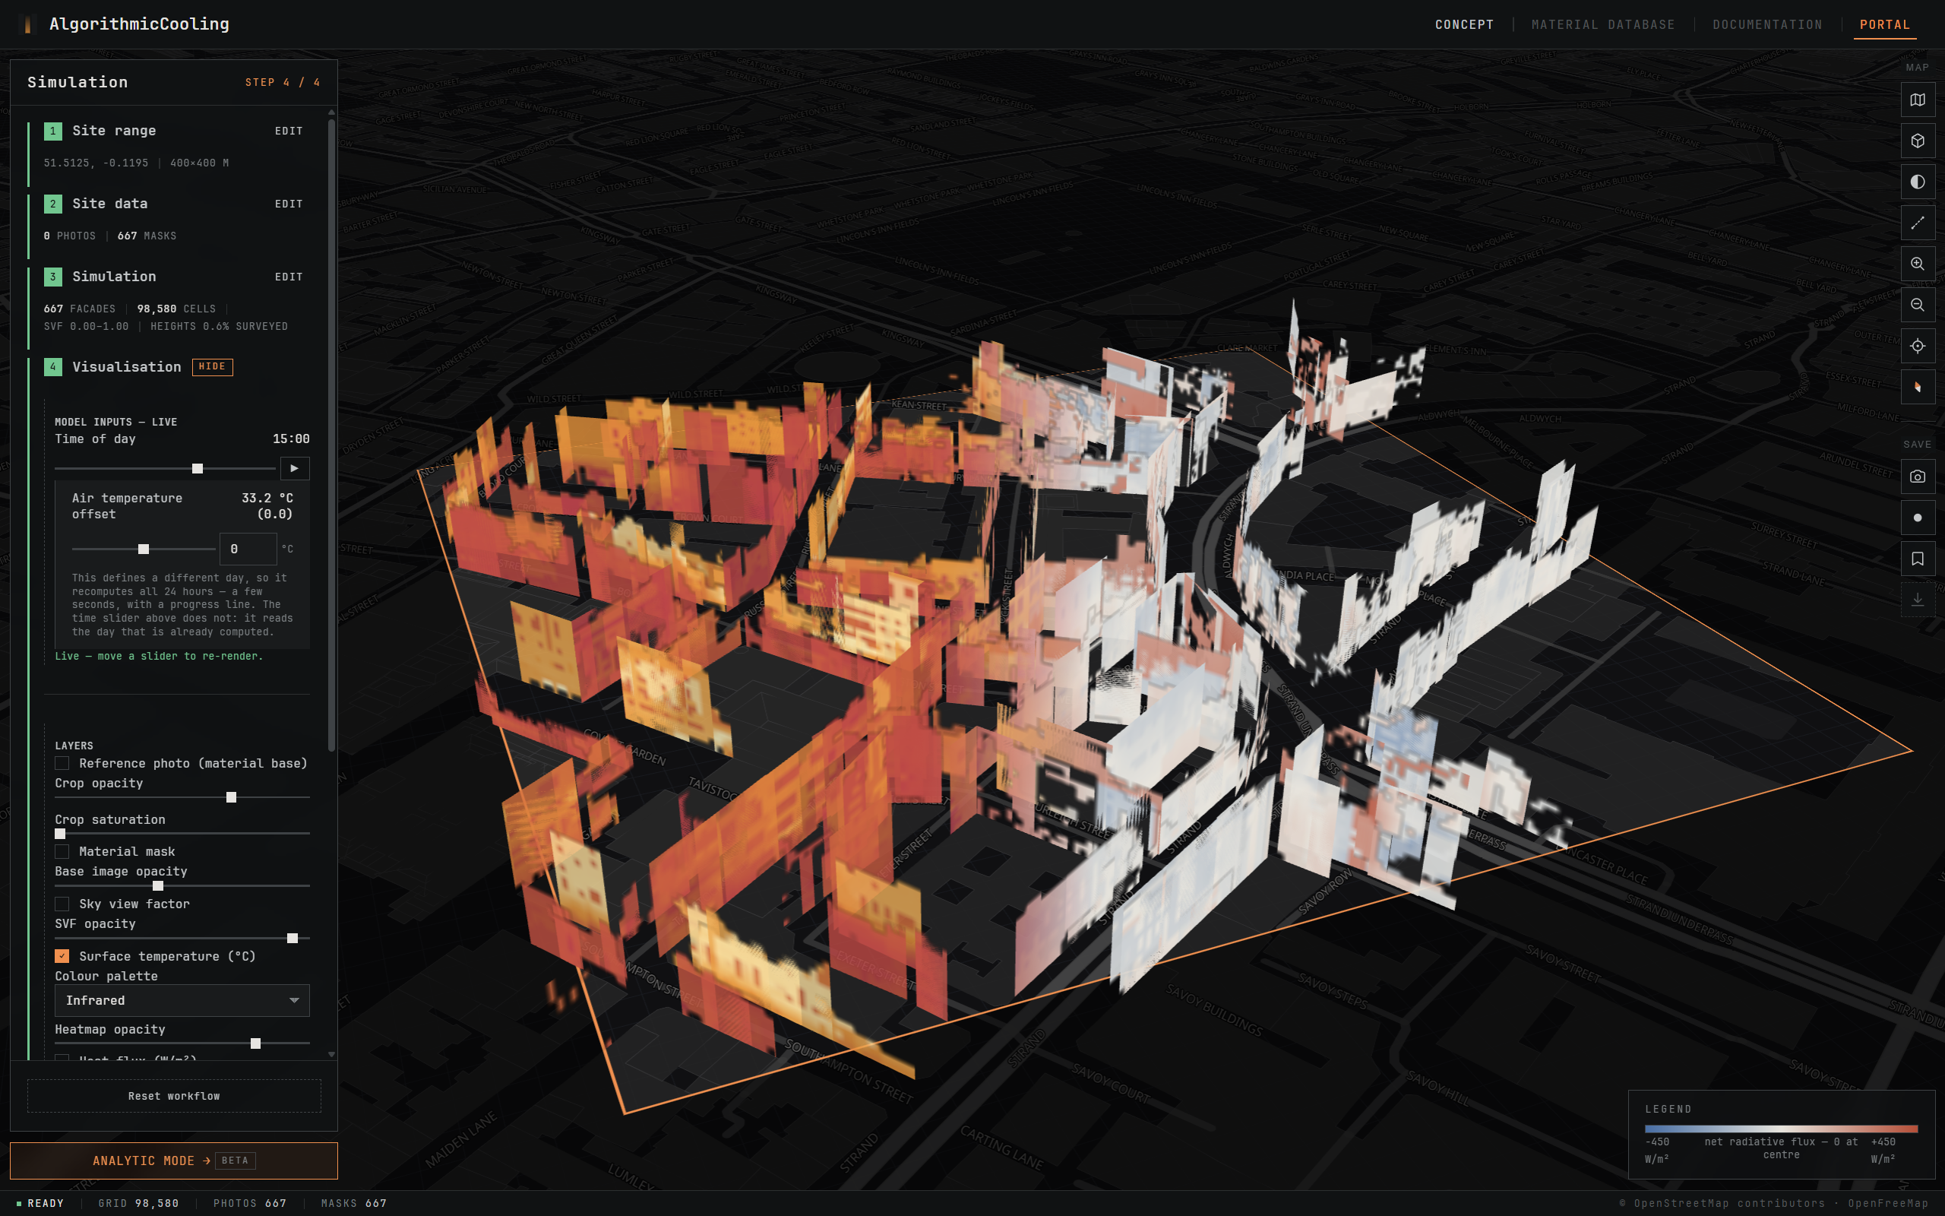The image size is (1945, 1216).
Task: Zoom out of the map
Action: click(x=1917, y=306)
